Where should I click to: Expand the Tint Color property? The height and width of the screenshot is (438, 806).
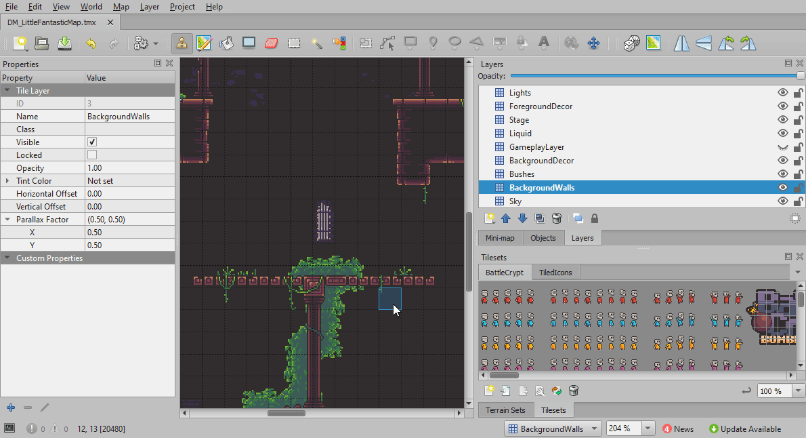(7, 181)
